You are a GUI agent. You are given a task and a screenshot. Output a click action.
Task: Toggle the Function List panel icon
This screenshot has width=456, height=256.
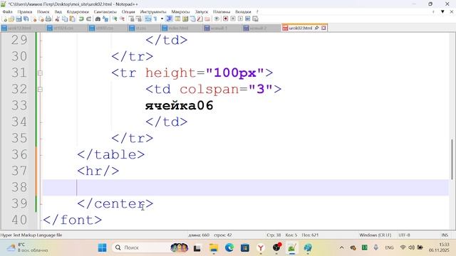pos(199,19)
